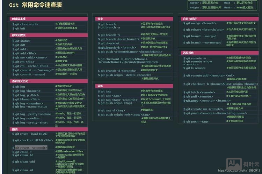Click the git reset --hard HEAD command
The height and width of the screenshot is (174, 262).
point(31,134)
